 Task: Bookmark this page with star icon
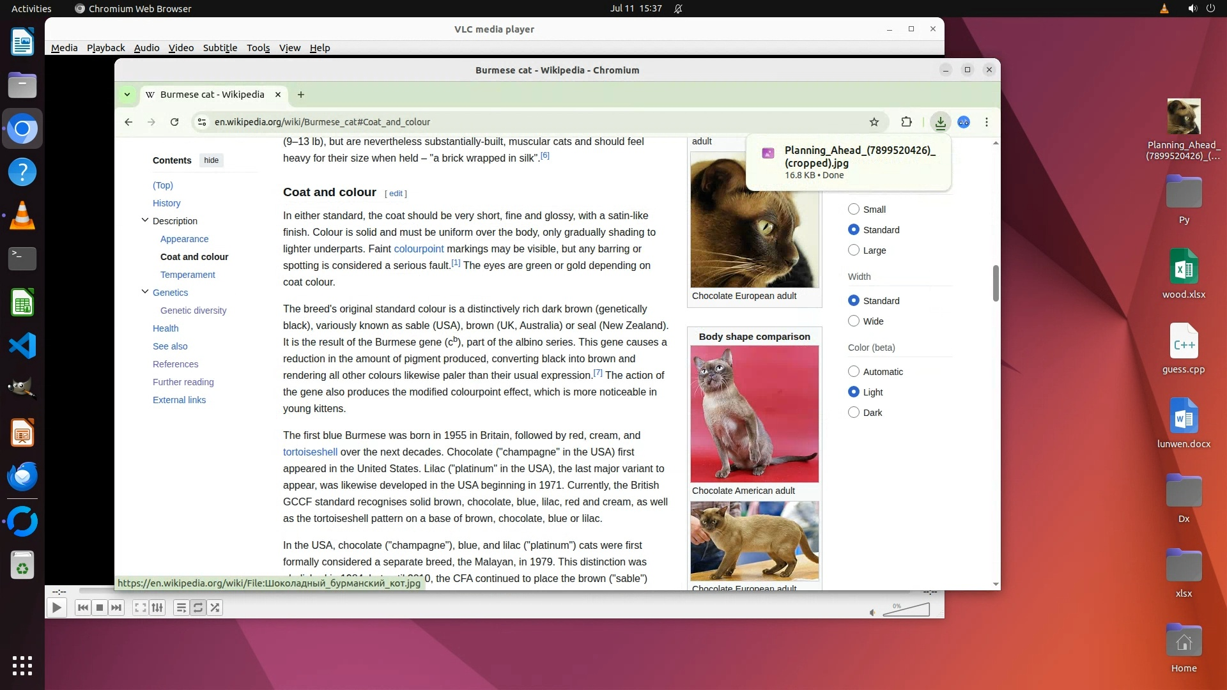click(x=874, y=122)
